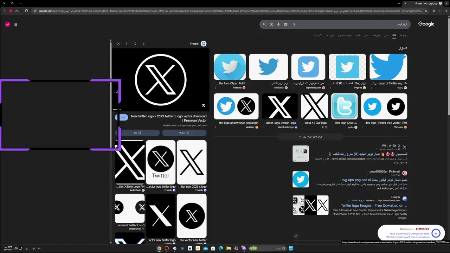The image size is (450, 253).
Task: Open Chrome from the Windows taskbar
Action: (x=159, y=248)
